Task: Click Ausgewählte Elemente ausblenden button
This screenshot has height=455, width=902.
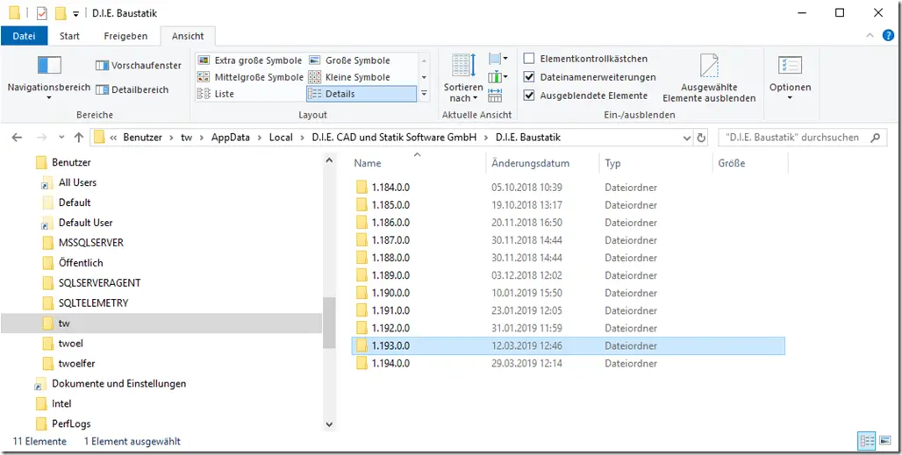Action: pyautogui.click(x=709, y=78)
